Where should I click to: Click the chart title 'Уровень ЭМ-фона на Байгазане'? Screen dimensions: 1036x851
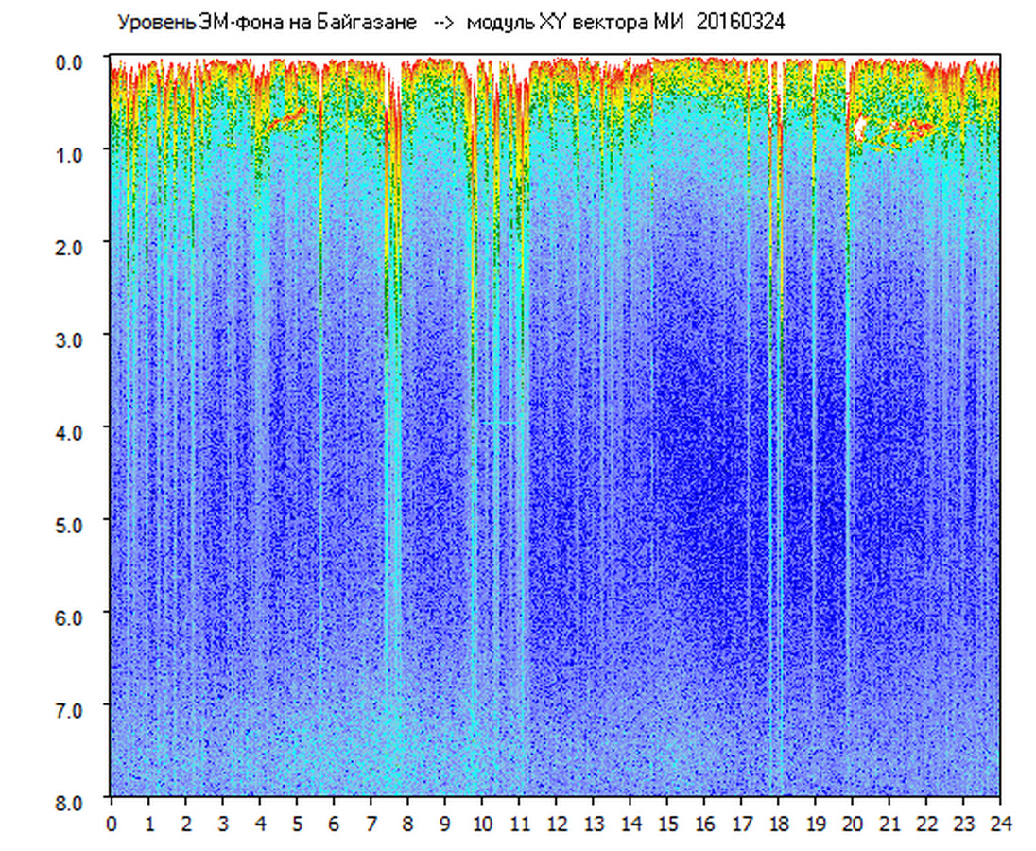click(x=267, y=23)
